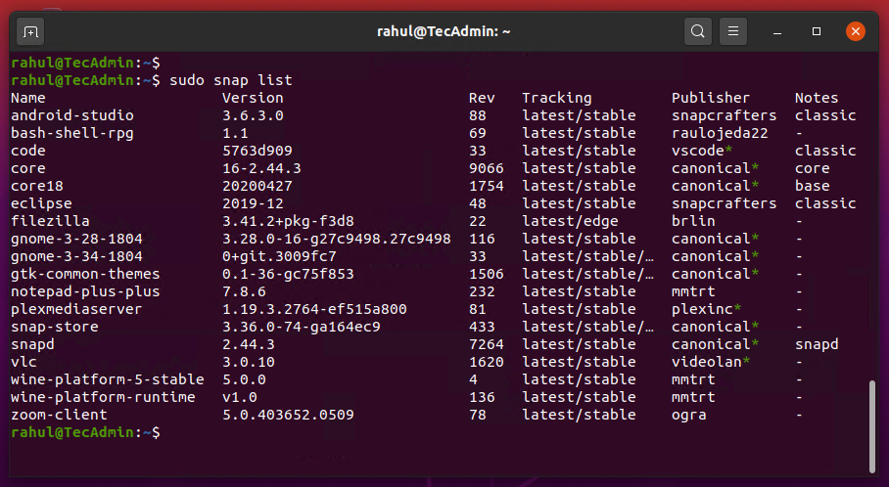889x487 pixels.
Task: Select the Version column header
Action: (253, 98)
